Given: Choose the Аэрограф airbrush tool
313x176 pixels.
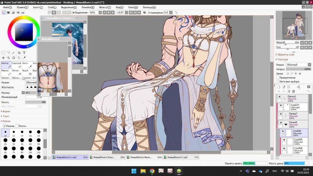Looking at the screenshot, I should [17, 65].
